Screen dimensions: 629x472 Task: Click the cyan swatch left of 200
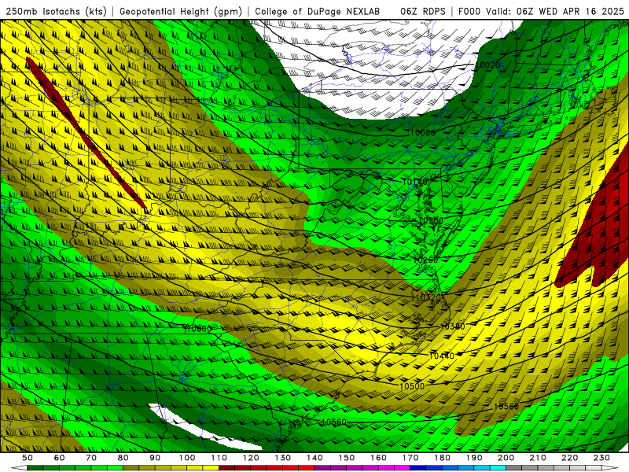tap(498, 468)
